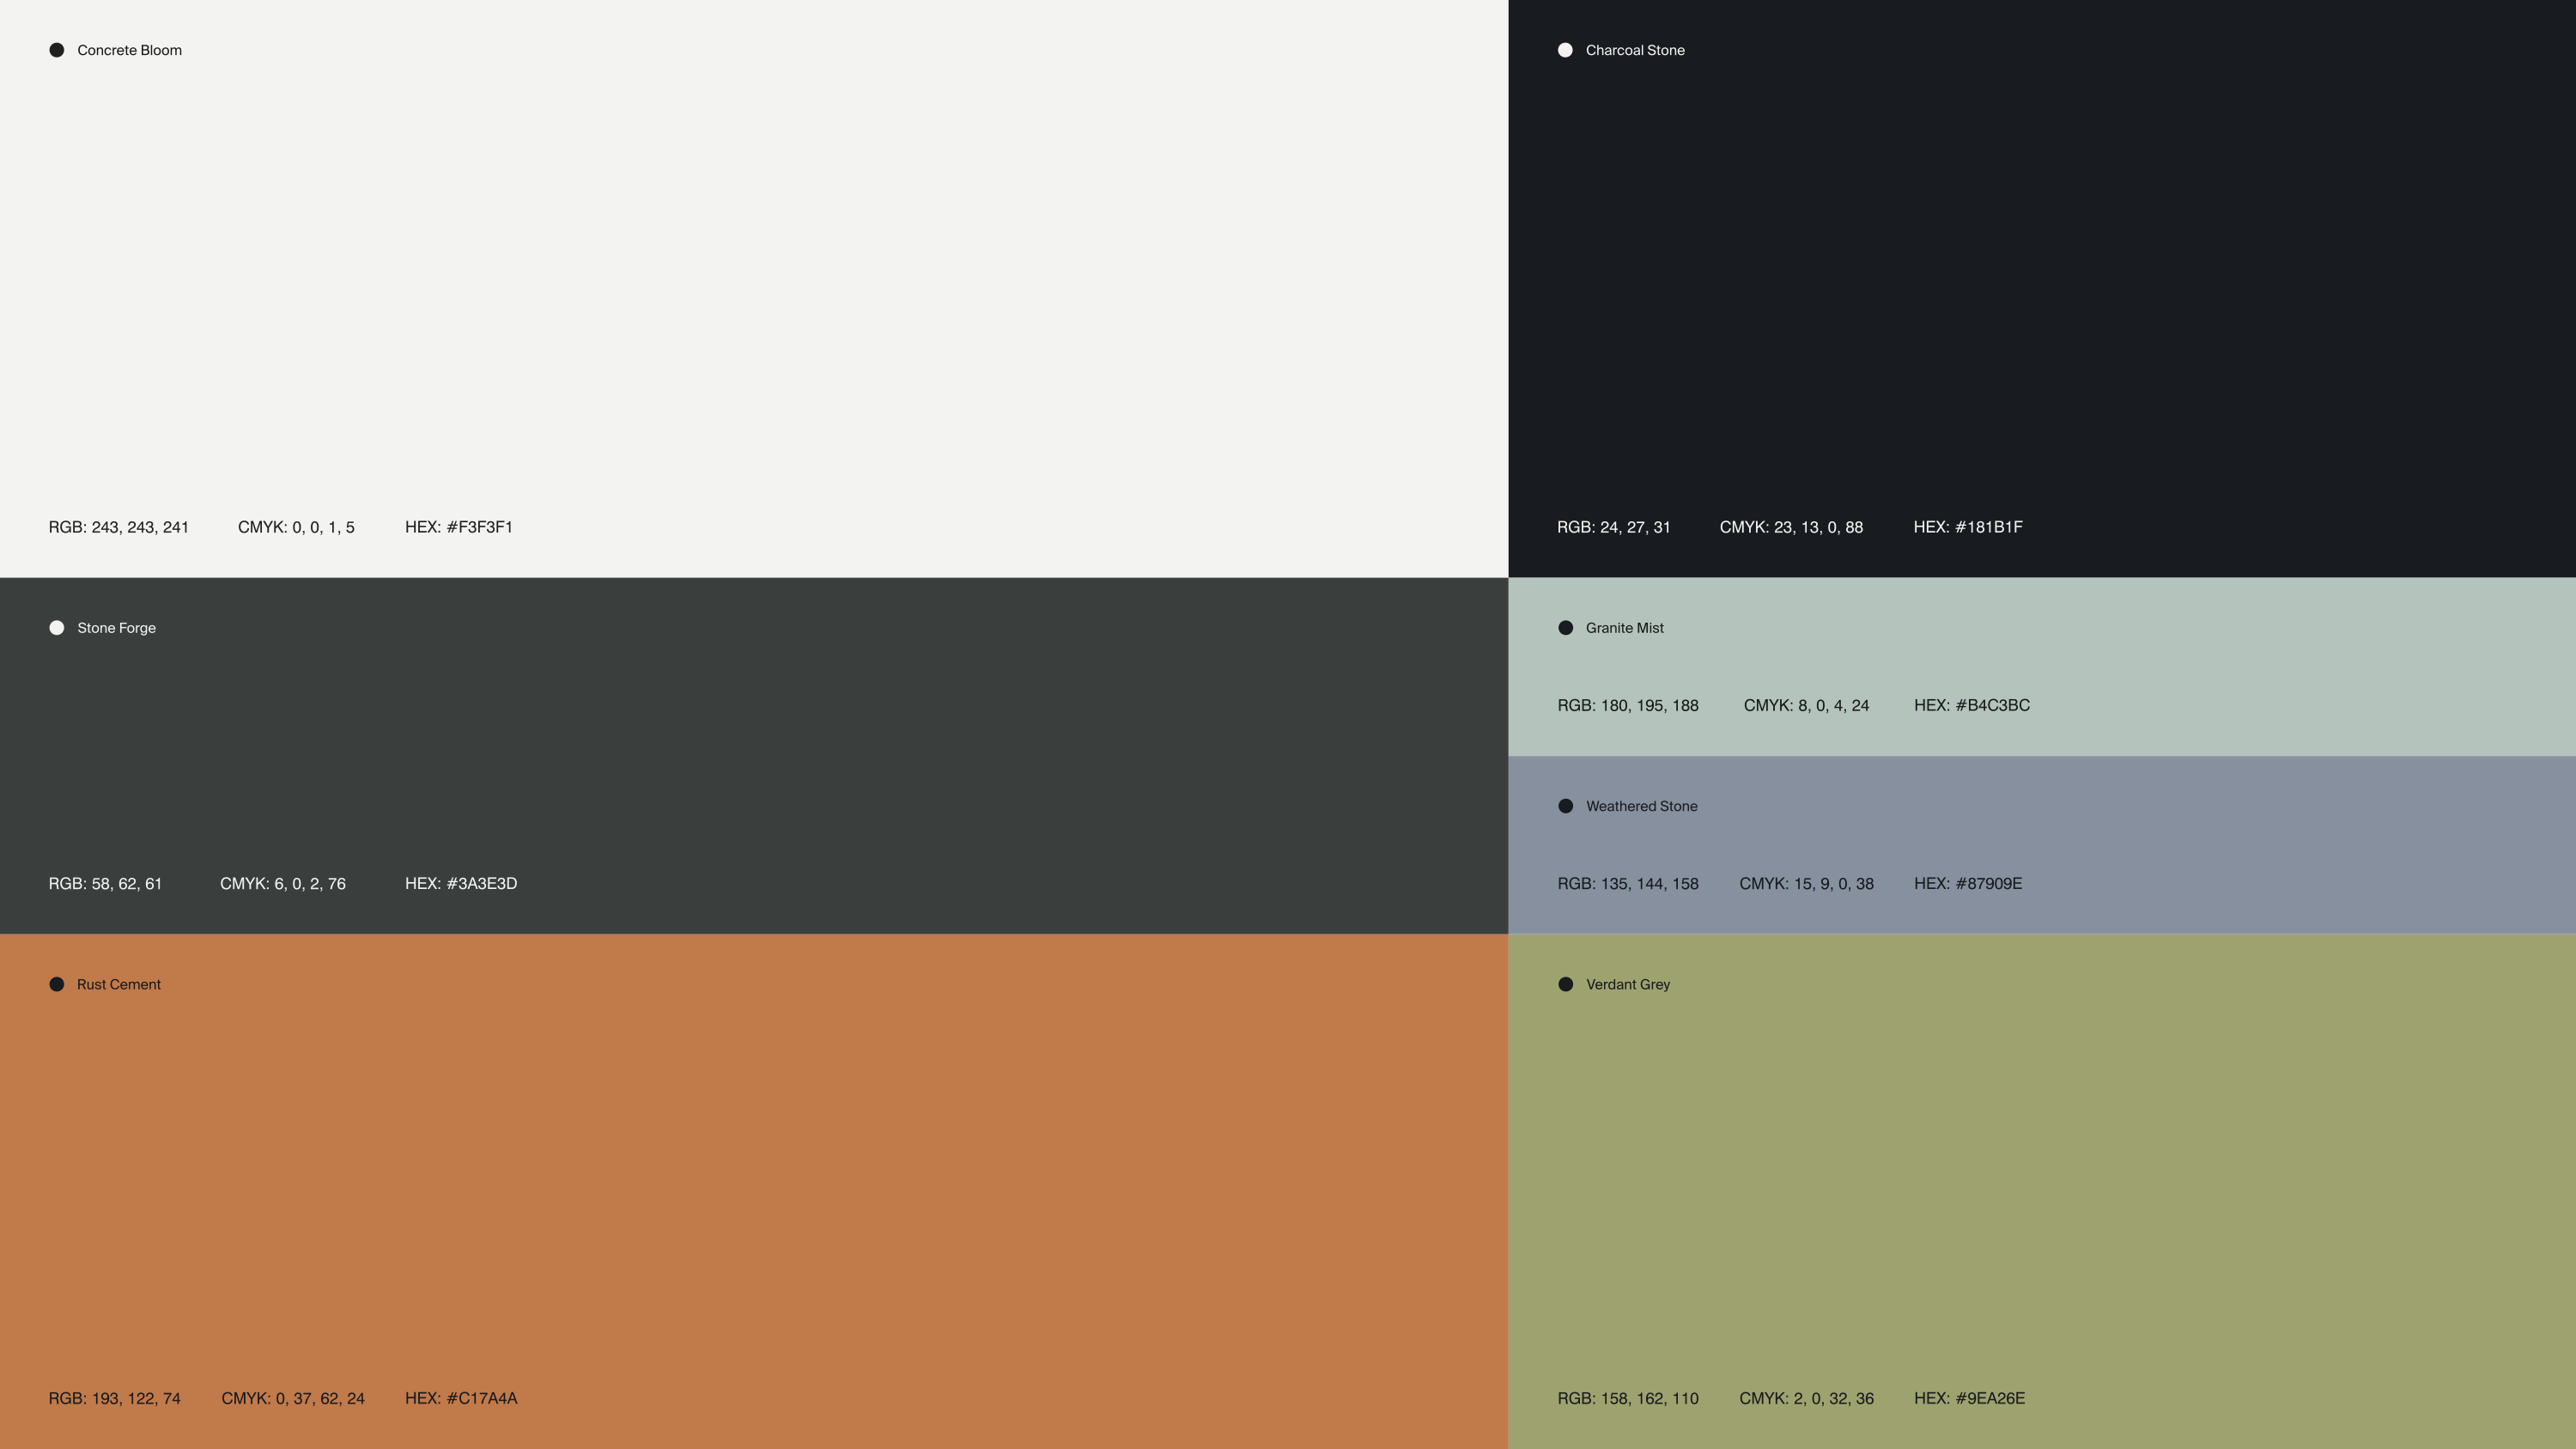2576x1449 pixels.
Task: Click HEX code #87909E
Action: tap(1967, 883)
